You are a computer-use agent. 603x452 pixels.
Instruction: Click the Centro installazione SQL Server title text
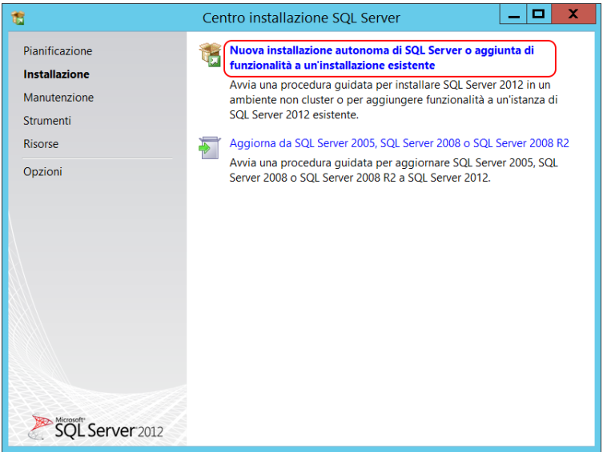301,18
